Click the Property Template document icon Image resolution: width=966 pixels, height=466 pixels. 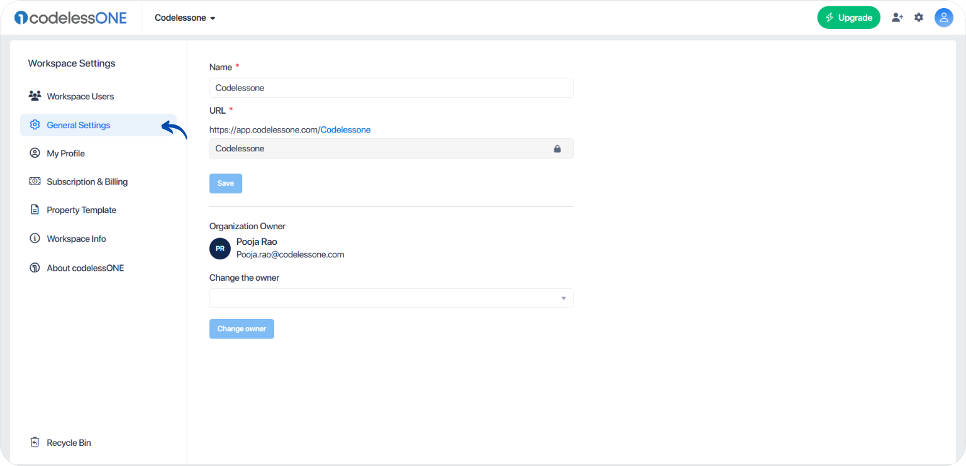click(x=35, y=210)
